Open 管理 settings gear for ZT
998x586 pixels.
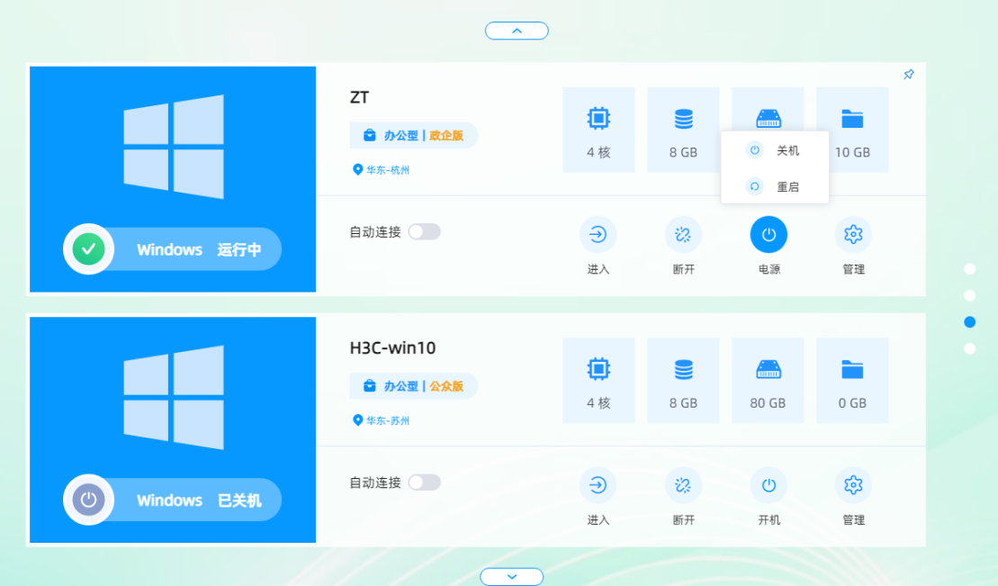[853, 234]
